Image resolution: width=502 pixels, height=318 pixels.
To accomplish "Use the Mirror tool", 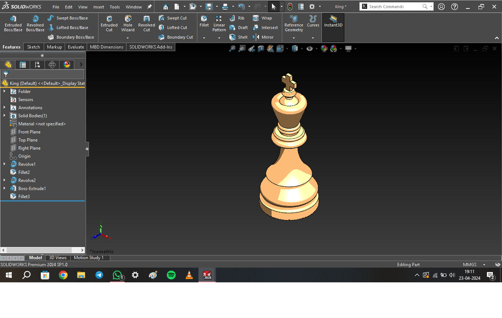I will (x=263, y=37).
